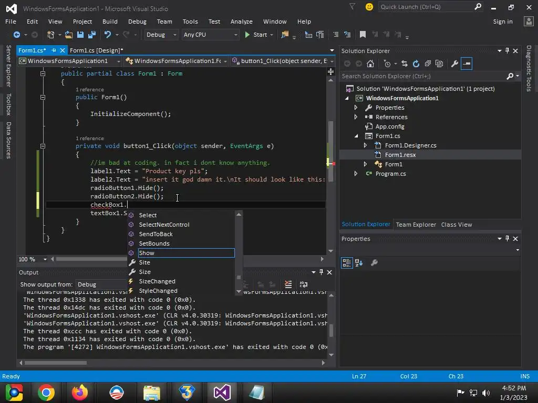Viewport: 538px width, 403px height.
Task: Click the Navigate Backward toolbar arrow
Action: (x=16, y=35)
